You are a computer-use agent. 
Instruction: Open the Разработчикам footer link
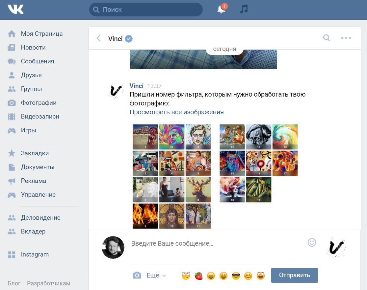(x=48, y=283)
